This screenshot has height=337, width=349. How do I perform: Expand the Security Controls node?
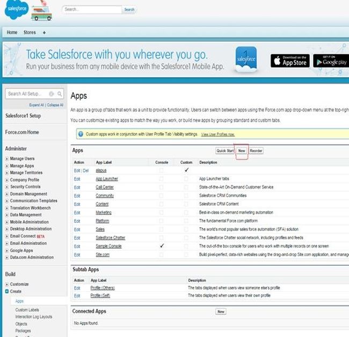point(7,187)
